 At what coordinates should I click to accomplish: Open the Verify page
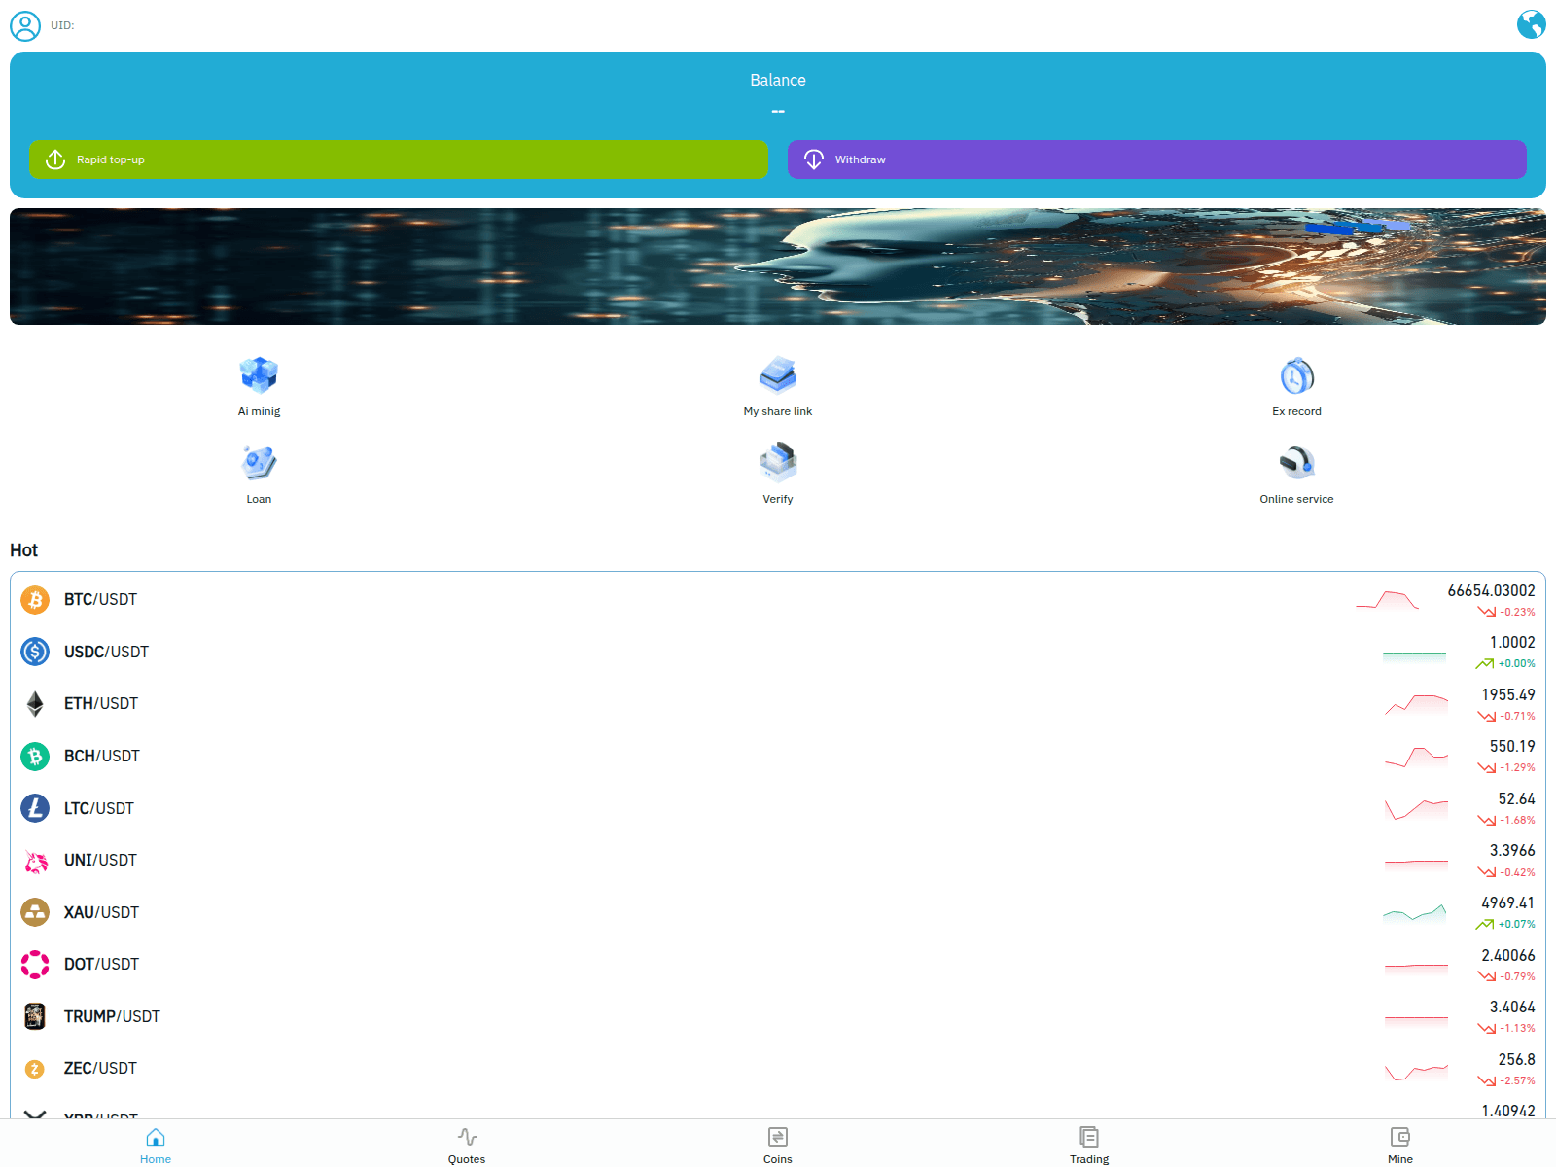pyautogui.click(x=778, y=474)
